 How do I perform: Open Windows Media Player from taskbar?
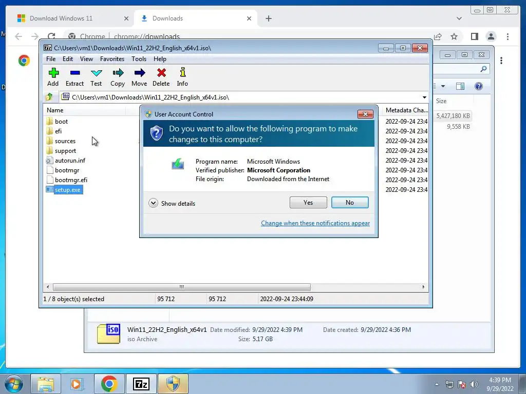point(77,384)
